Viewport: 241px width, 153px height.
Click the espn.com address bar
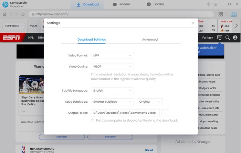pos(121,14)
